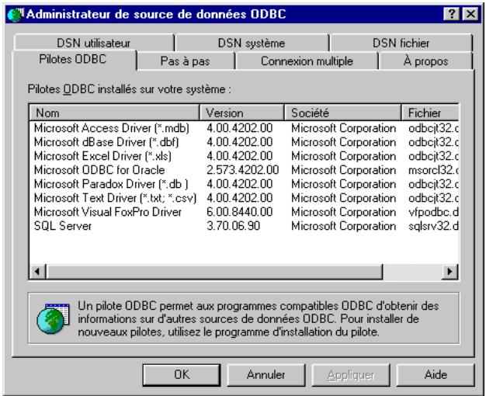Switch to the DSN utilisateur tab

click(x=94, y=43)
